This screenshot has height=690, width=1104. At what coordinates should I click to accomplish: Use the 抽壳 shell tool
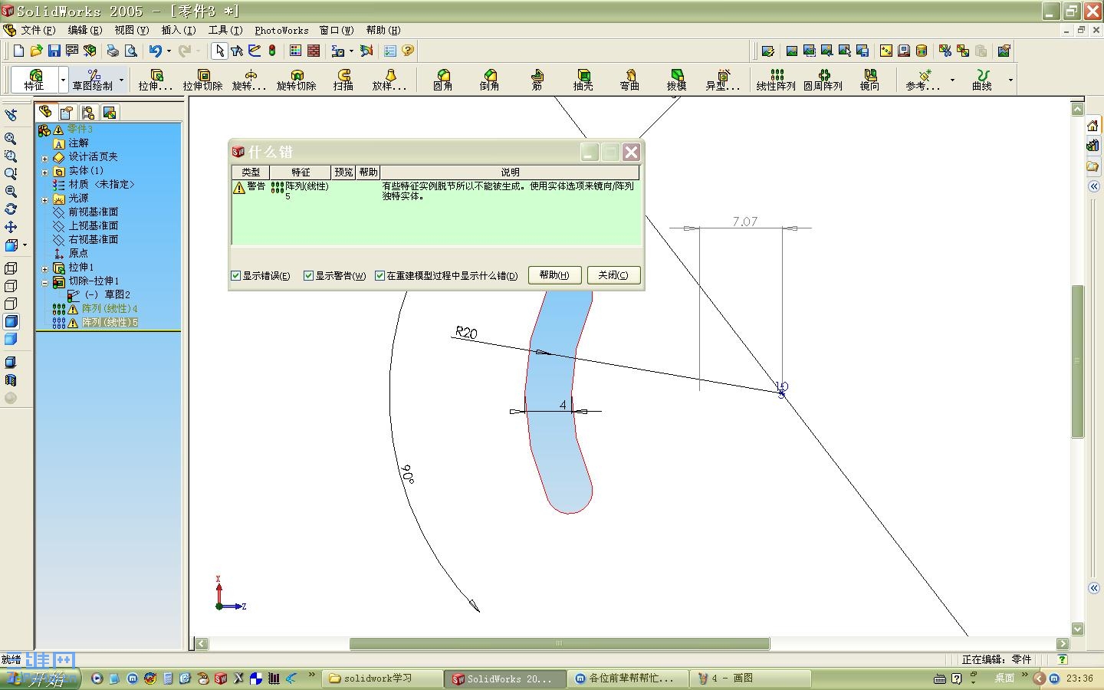point(583,80)
